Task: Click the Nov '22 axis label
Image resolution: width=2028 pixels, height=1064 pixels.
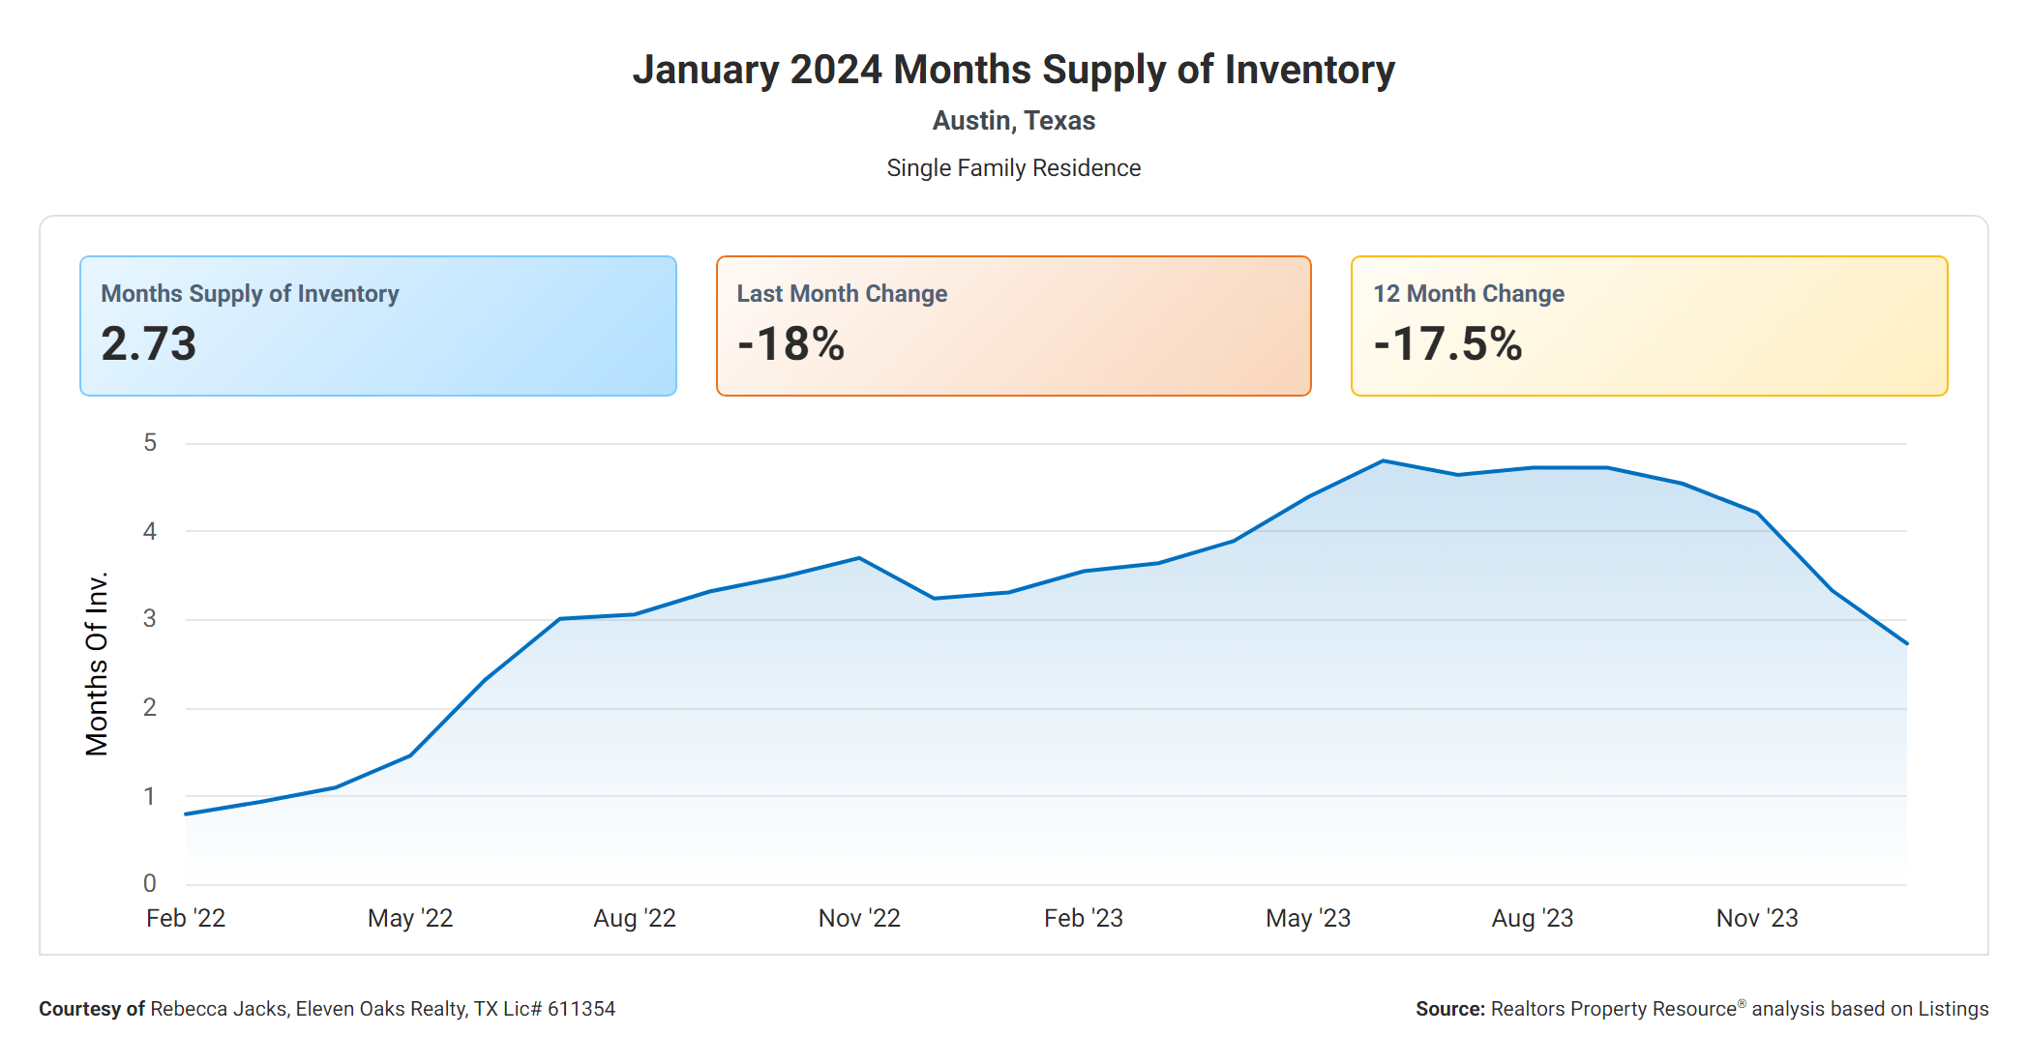Action: 859,918
